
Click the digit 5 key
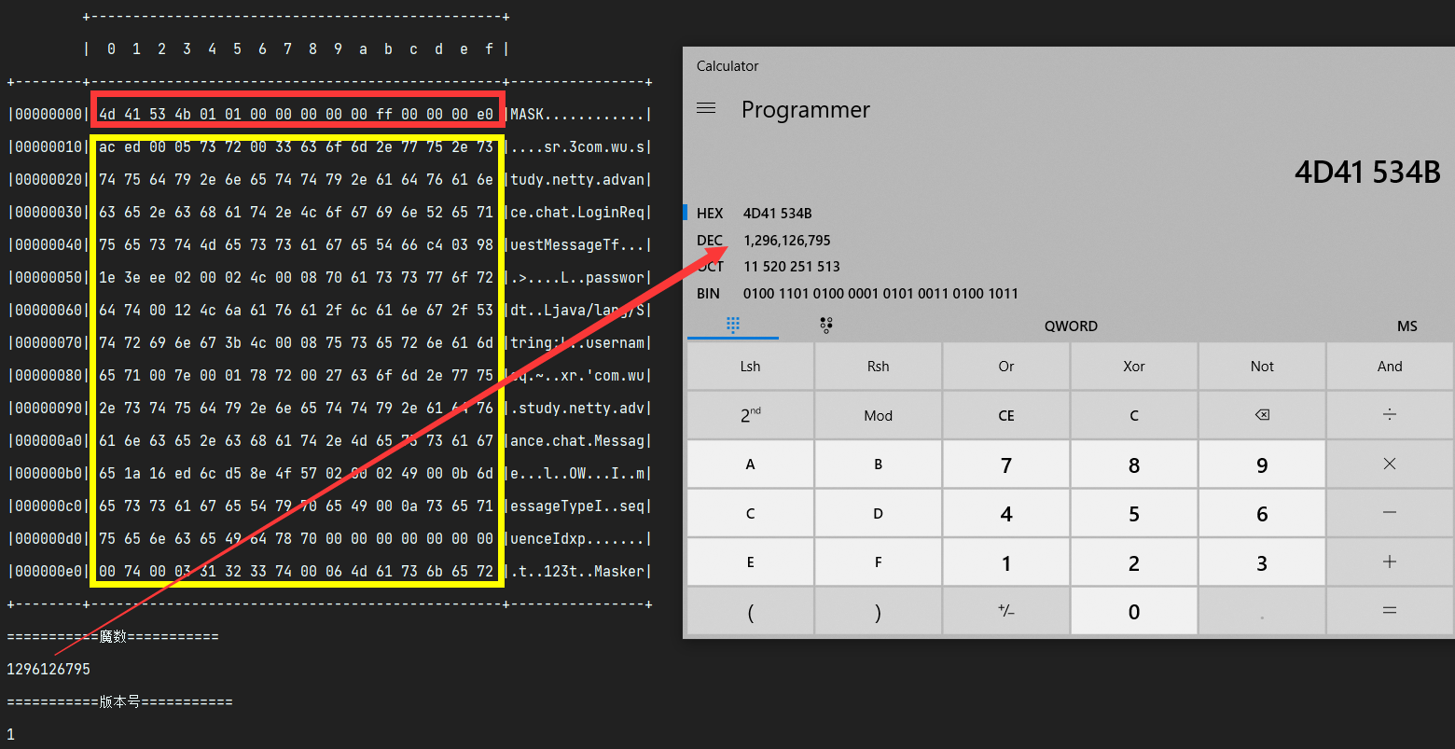(x=1133, y=513)
